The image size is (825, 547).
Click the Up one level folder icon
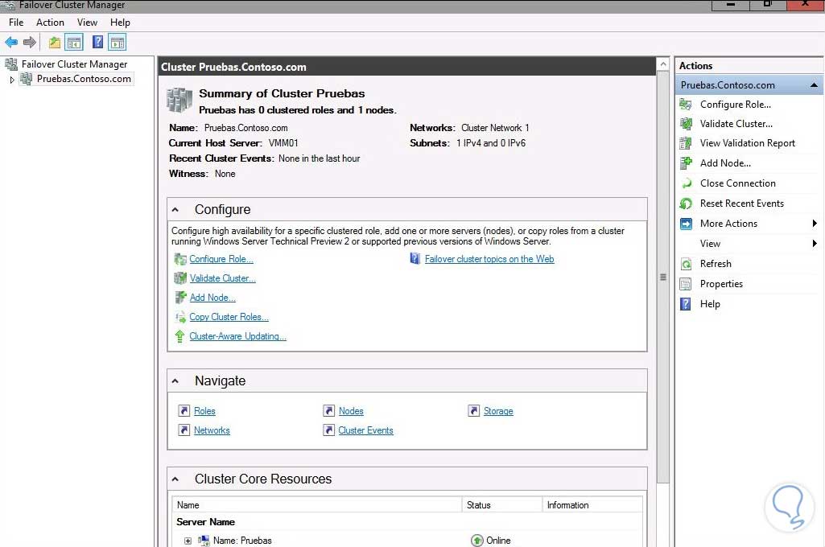[55, 43]
